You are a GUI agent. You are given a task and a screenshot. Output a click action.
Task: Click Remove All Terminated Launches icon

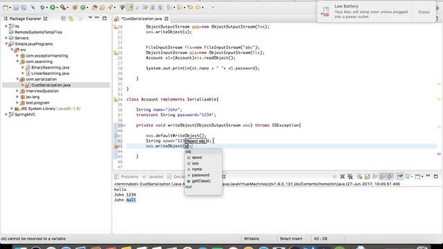[x=350, y=176]
